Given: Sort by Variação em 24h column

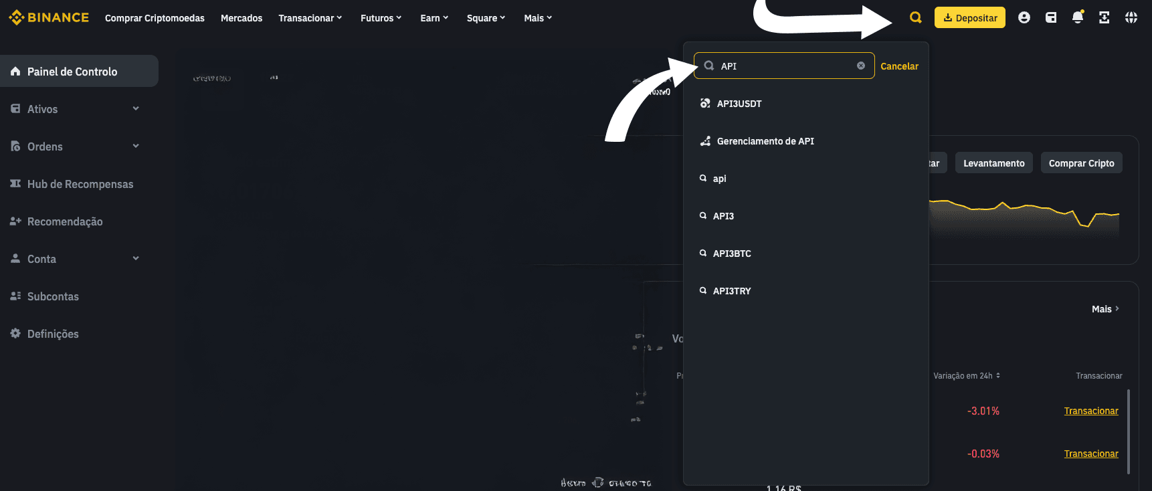Looking at the screenshot, I should click(967, 376).
